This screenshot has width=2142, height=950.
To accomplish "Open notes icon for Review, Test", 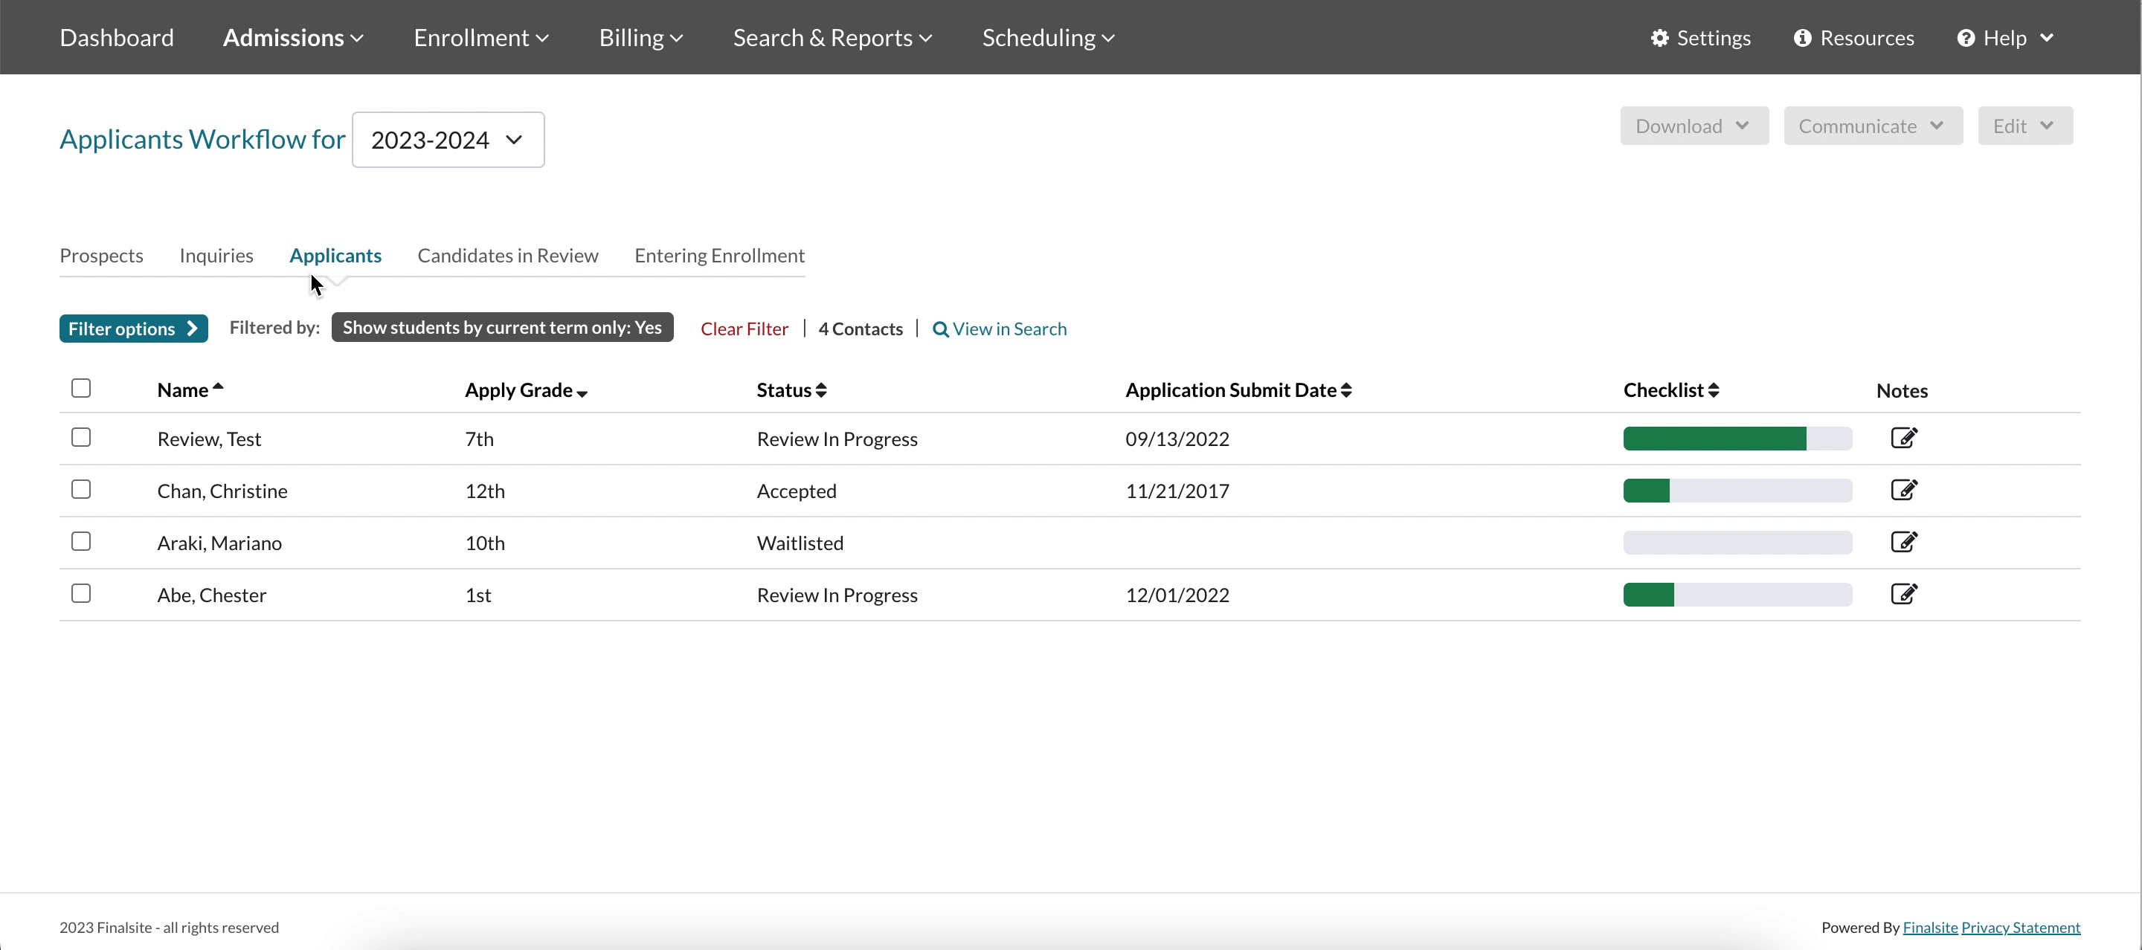I will [1903, 438].
